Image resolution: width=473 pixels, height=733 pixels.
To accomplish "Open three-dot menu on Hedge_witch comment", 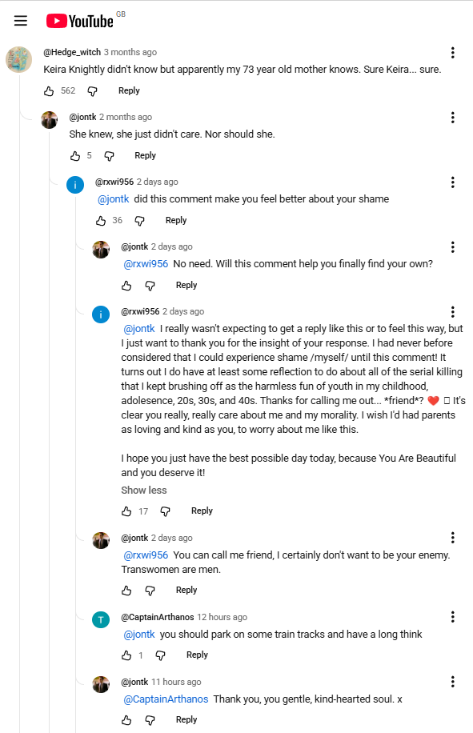I will tap(452, 52).
